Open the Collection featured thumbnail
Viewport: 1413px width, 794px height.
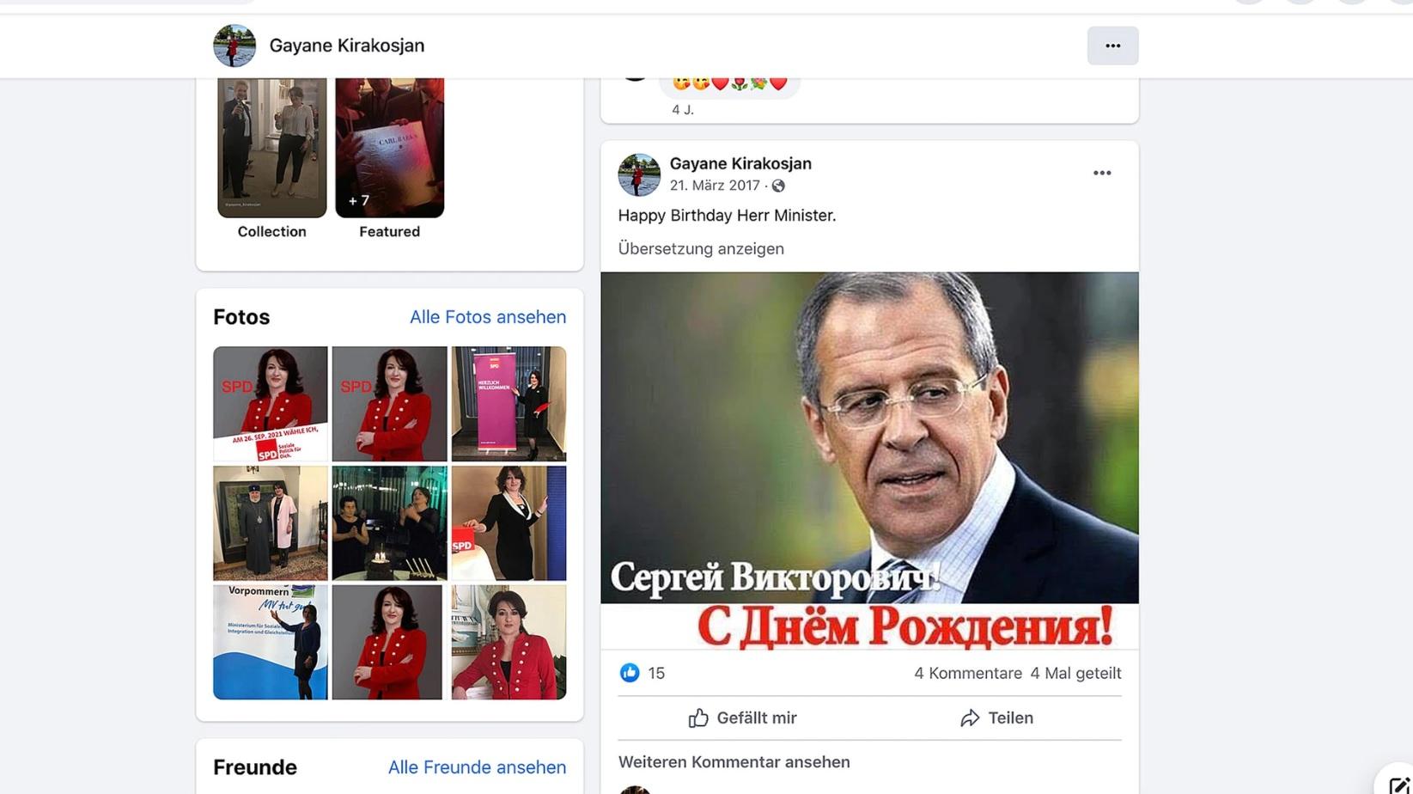point(271,147)
